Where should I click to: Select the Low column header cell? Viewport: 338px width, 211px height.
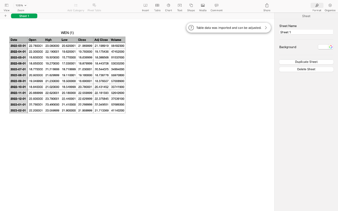coord(69,40)
